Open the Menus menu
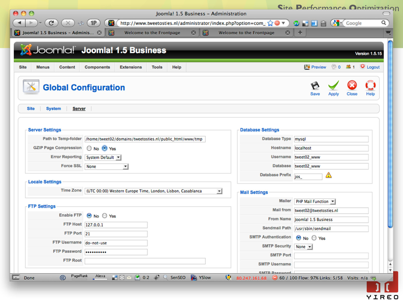This screenshot has height=302, width=403. [43, 67]
